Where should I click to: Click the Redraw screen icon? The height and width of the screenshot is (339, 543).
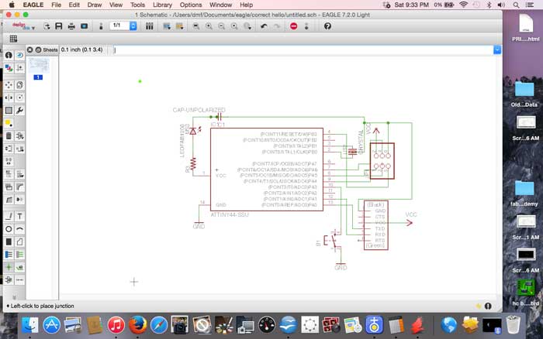234,26
